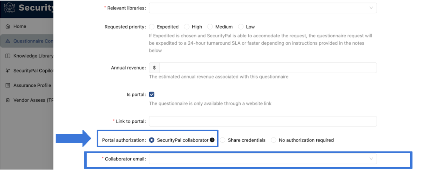Image resolution: width=440 pixels, height=170 pixels.
Task: Click the 'Relevant libraries' field label
Action: click(x=127, y=8)
